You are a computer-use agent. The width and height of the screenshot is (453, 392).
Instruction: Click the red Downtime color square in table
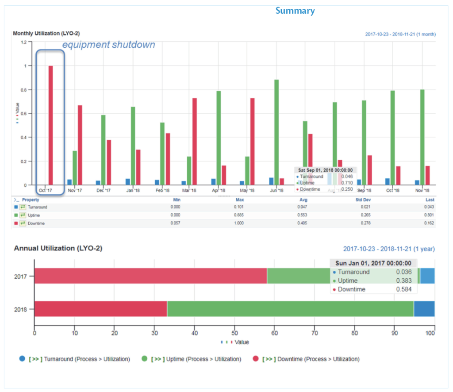pos(16,224)
